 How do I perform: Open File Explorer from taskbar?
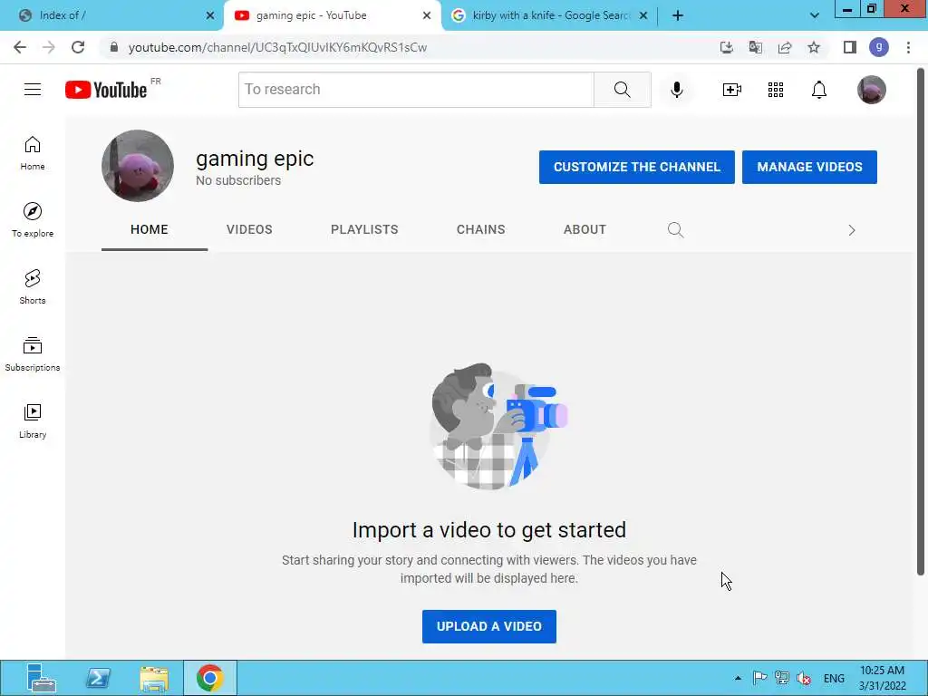point(154,678)
